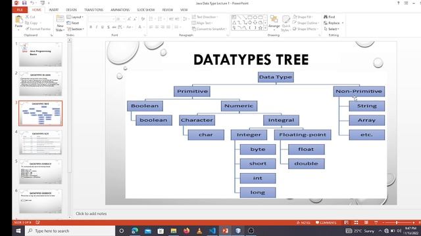Click Replace in Editing group
421x236 pixels.
334,23
